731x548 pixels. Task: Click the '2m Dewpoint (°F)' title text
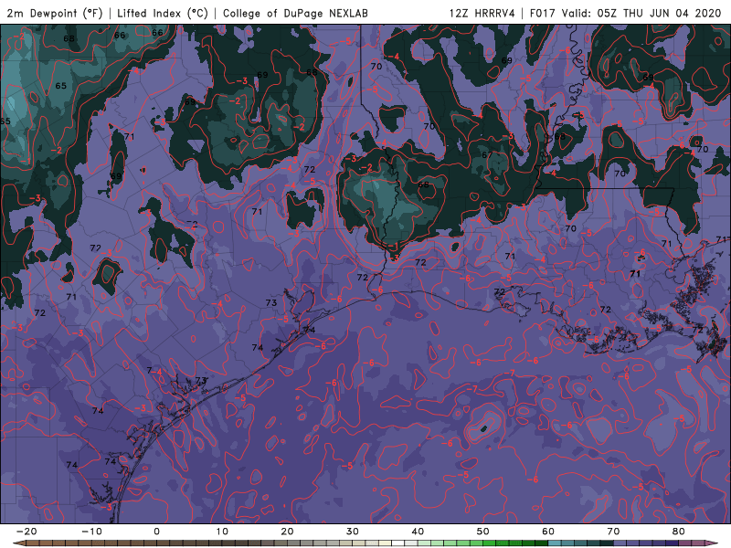tap(55, 13)
